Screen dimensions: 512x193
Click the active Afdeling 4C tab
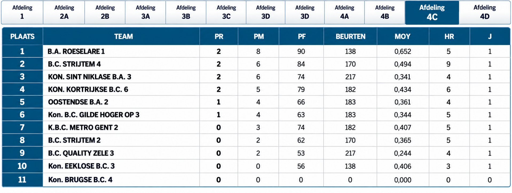pyautogui.click(x=432, y=13)
